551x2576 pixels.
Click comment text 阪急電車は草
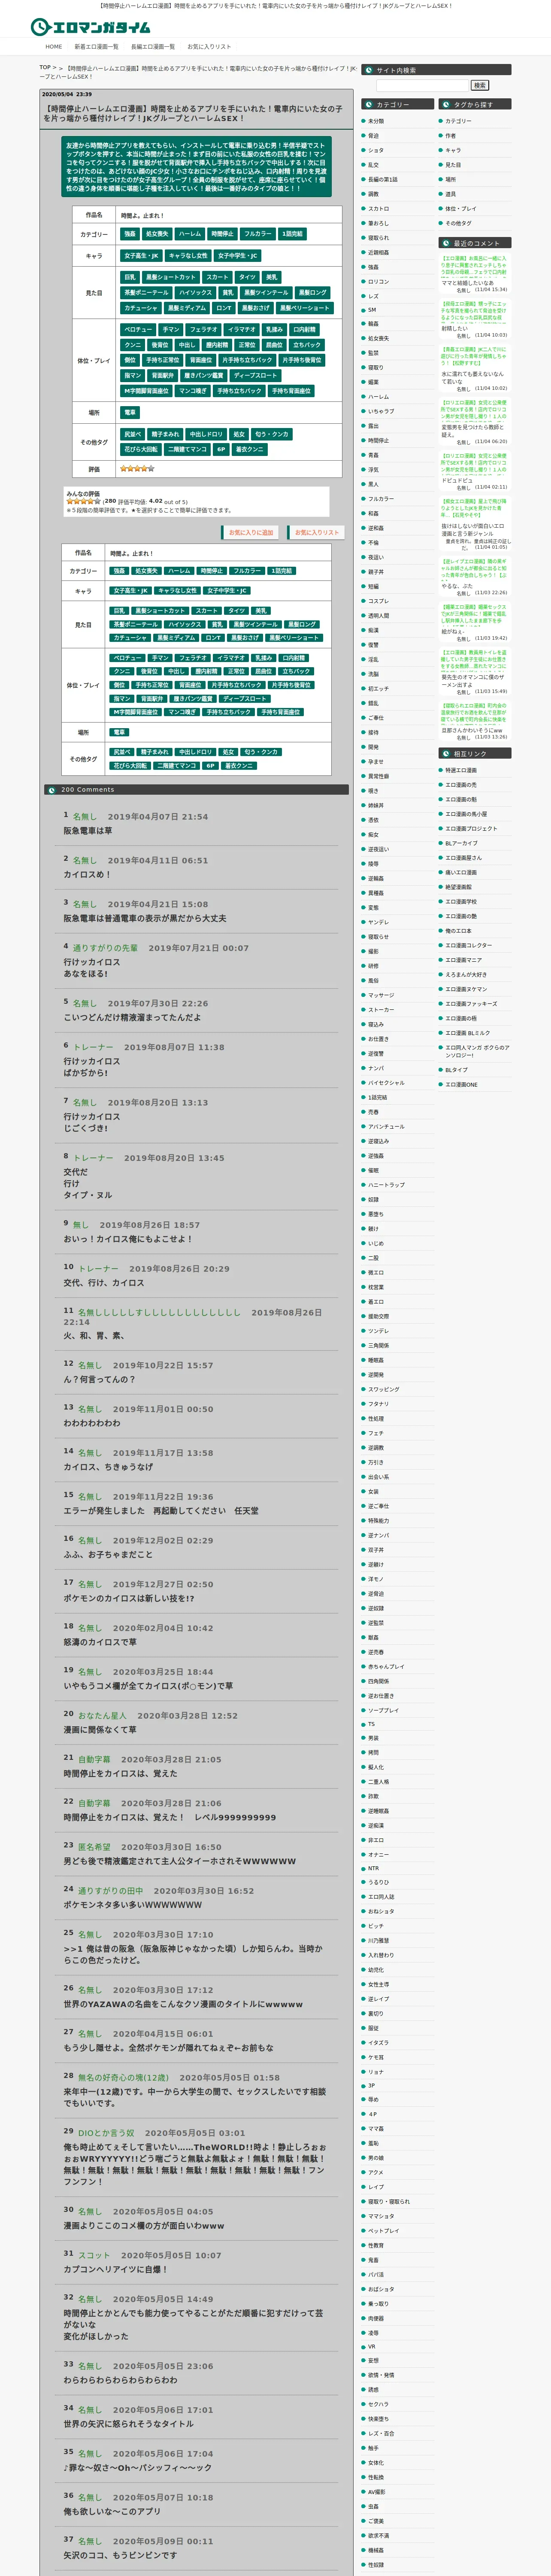(88, 831)
